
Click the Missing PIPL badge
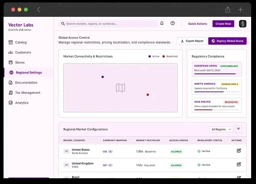[231, 102]
